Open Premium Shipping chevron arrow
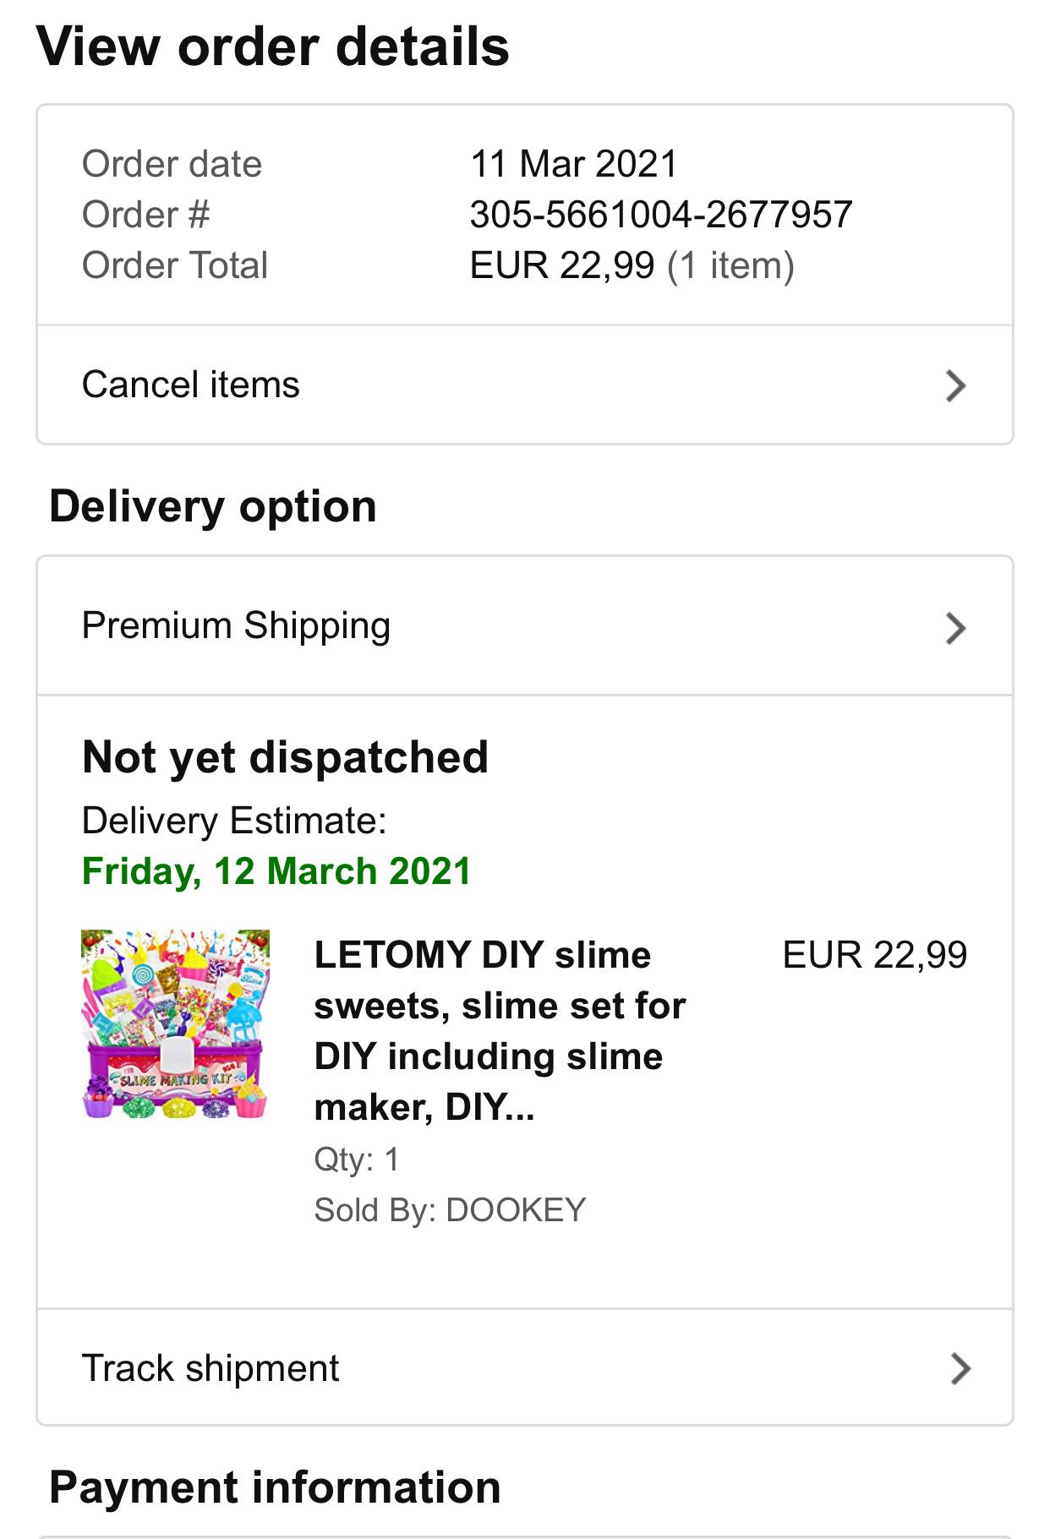The height and width of the screenshot is (1539, 1050). coord(954,628)
